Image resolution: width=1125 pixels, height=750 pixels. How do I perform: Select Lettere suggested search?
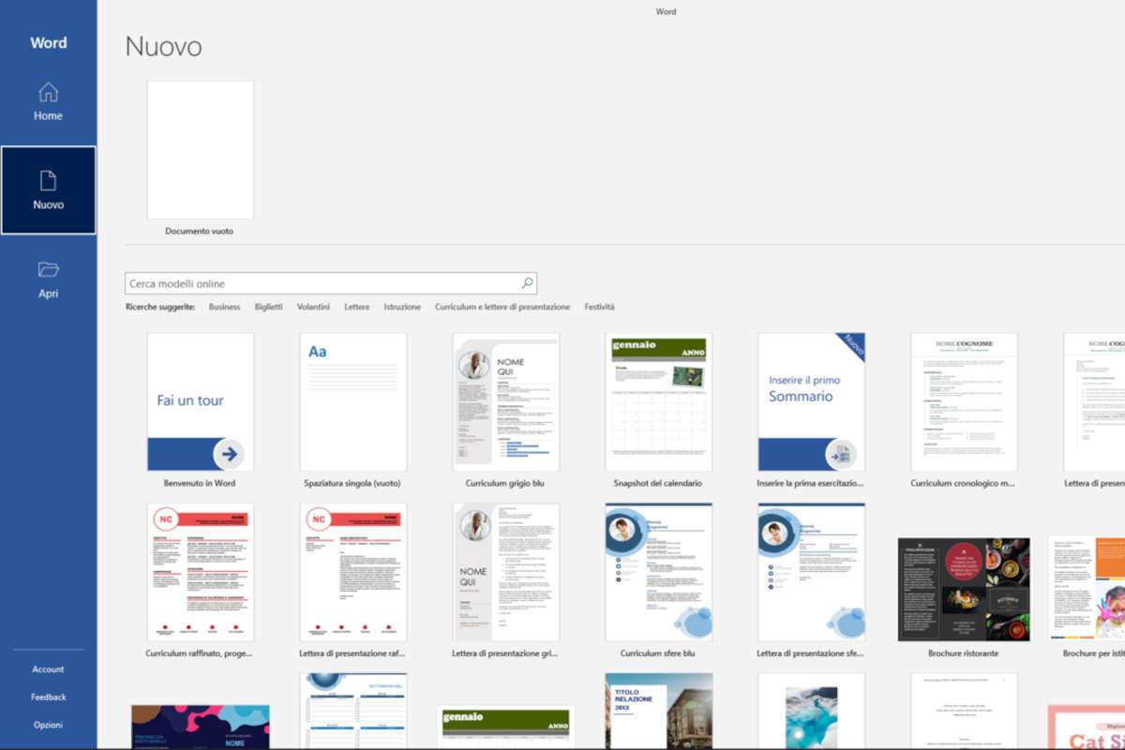click(x=356, y=307)
